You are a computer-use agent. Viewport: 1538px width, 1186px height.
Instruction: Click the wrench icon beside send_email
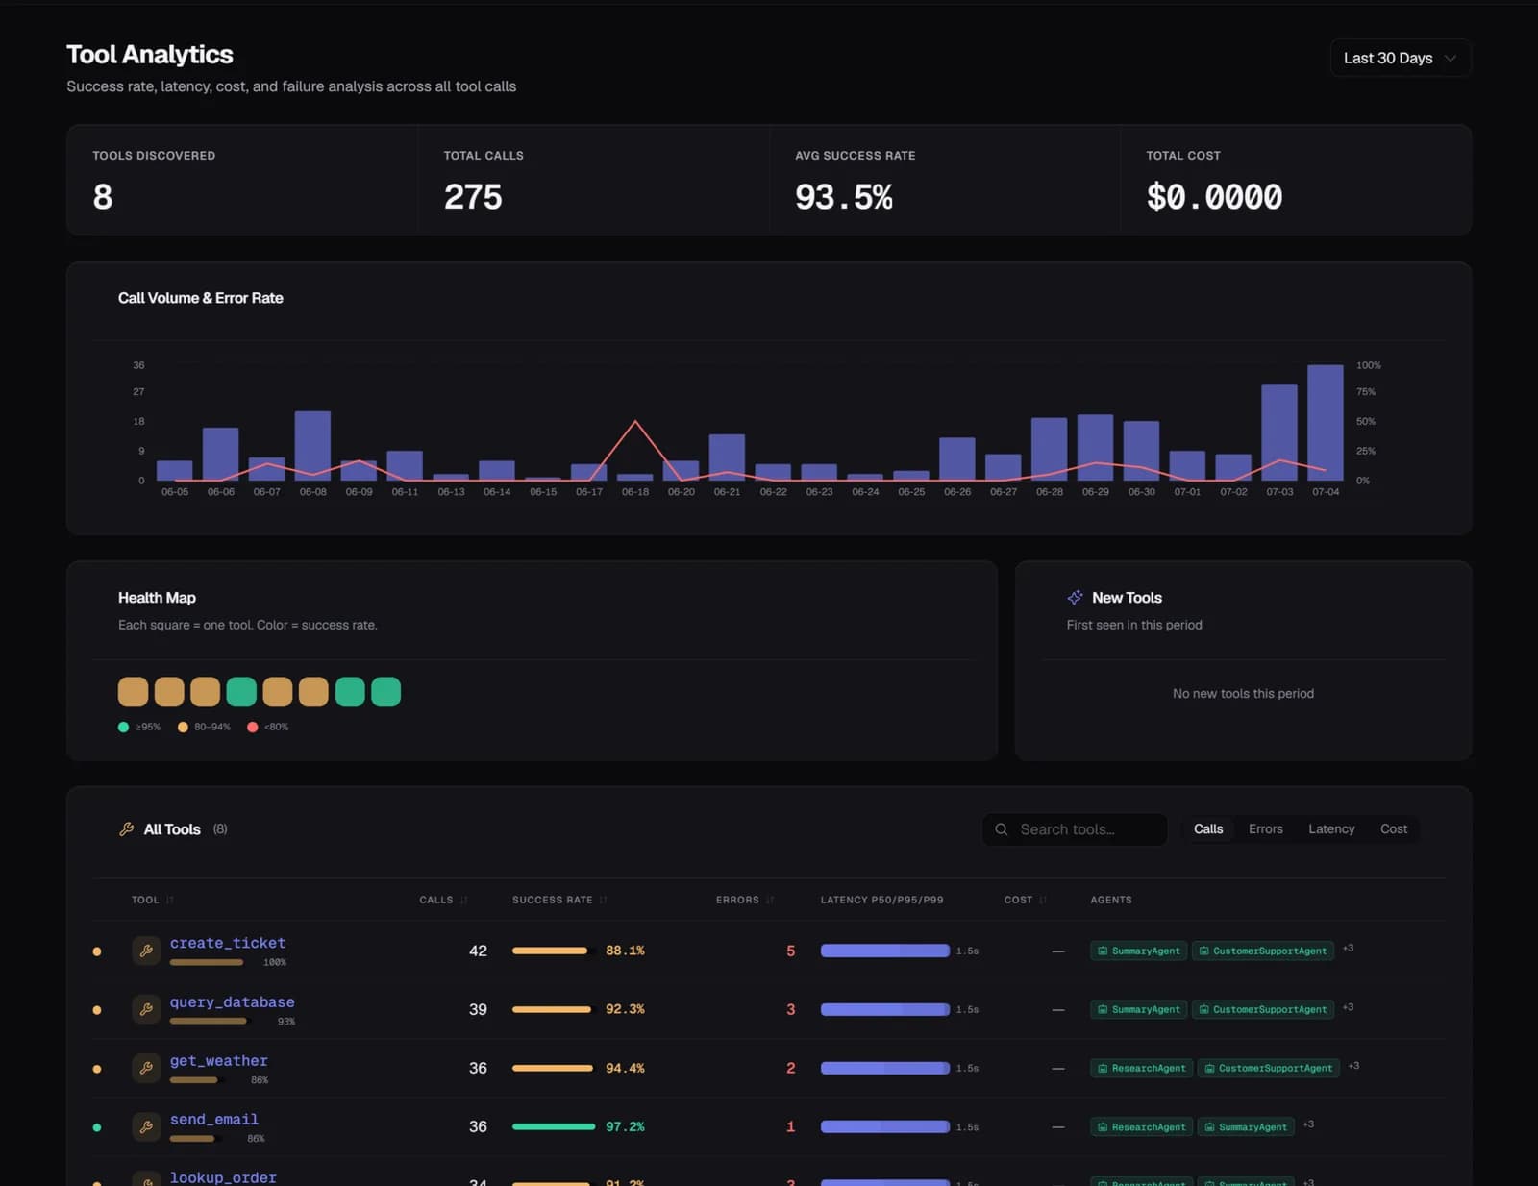[x=146, y=1126]
